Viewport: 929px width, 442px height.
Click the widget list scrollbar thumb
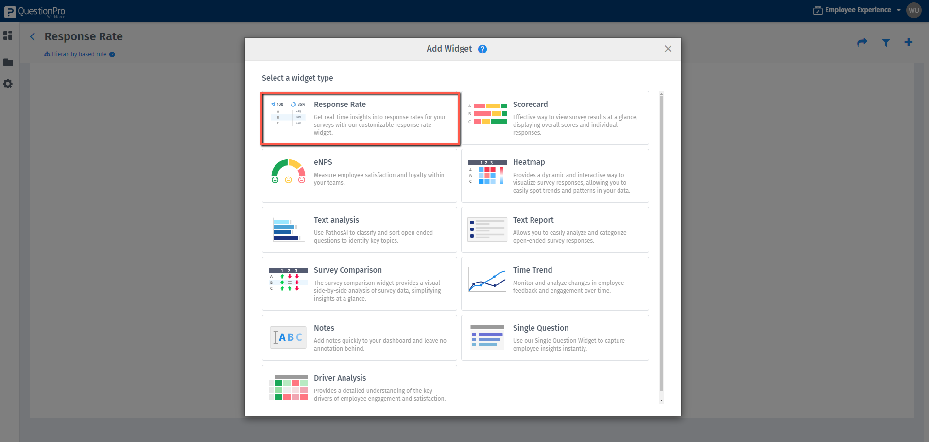pos(661,243)
